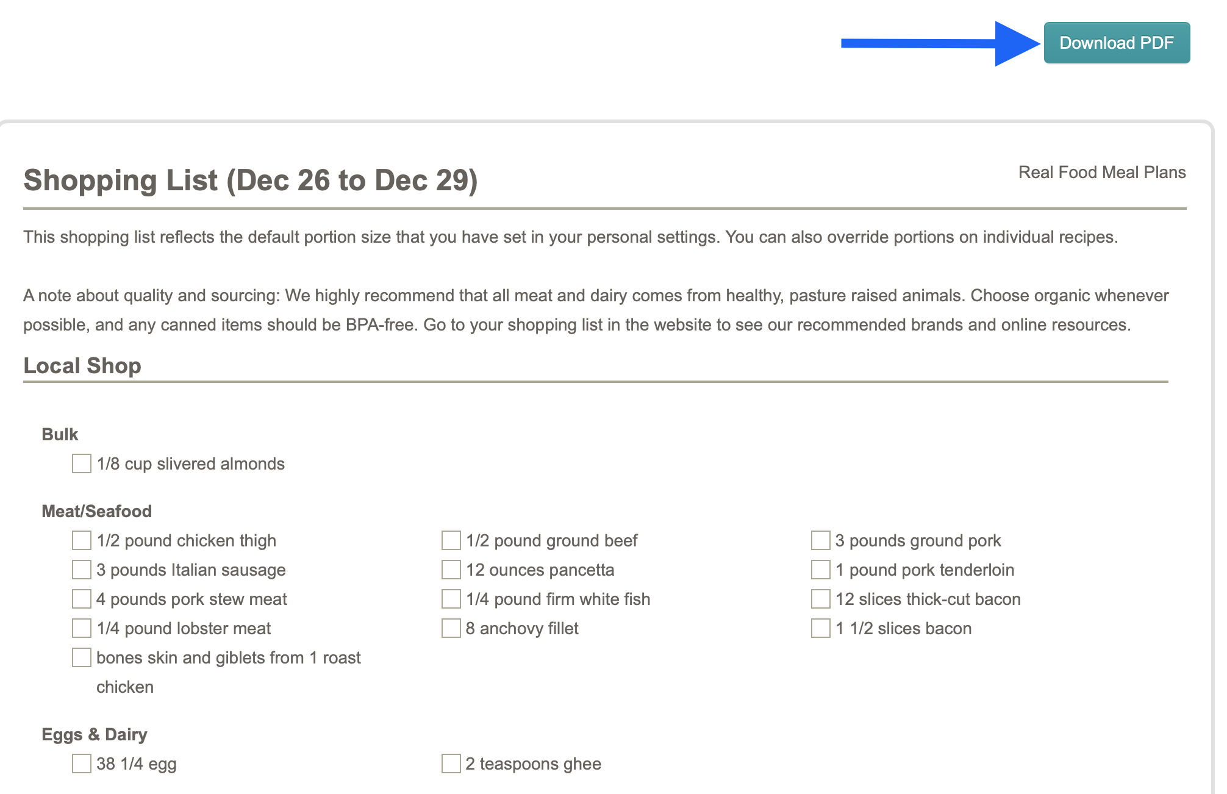Tick the 2 teaspoons ghee checkbox
1227x794 pixels.
pos(451,764)
